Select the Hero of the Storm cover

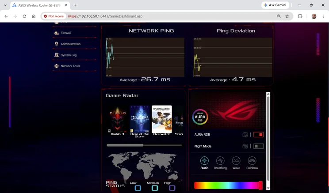coord(140,119)
